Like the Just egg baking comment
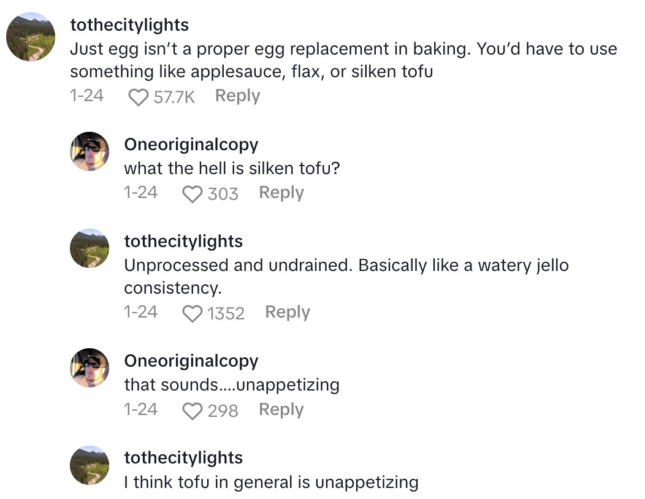Screen dimensions: 645x499 [x=139, y=97]
